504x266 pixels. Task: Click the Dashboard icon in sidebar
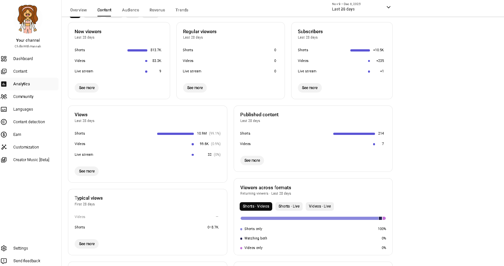pyautogui.click(x=4, y=59)
